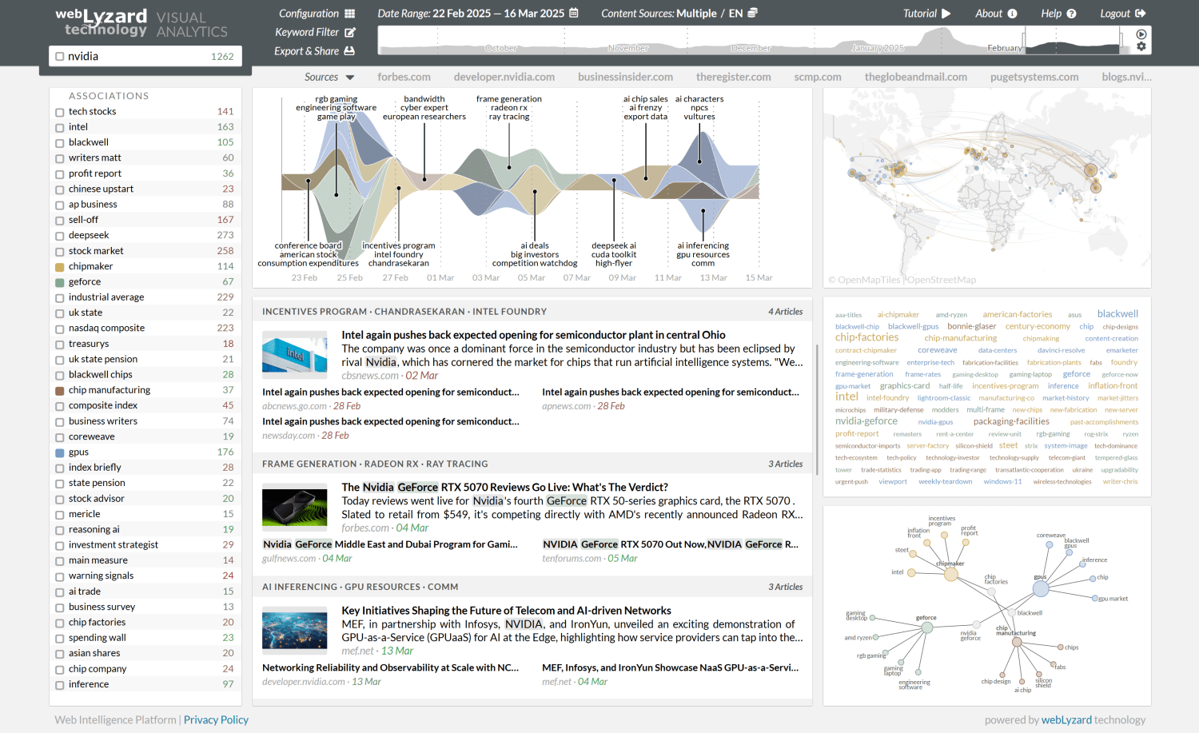Select the forbes.com source tab

[x=404, y=77]
